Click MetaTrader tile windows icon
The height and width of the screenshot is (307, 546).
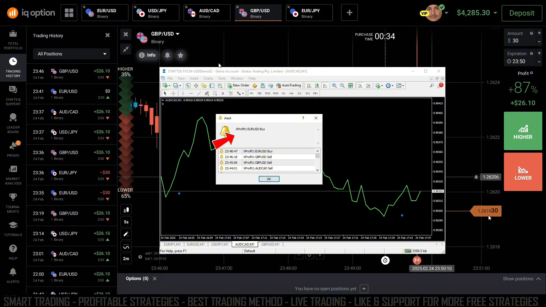pos(350,86)
